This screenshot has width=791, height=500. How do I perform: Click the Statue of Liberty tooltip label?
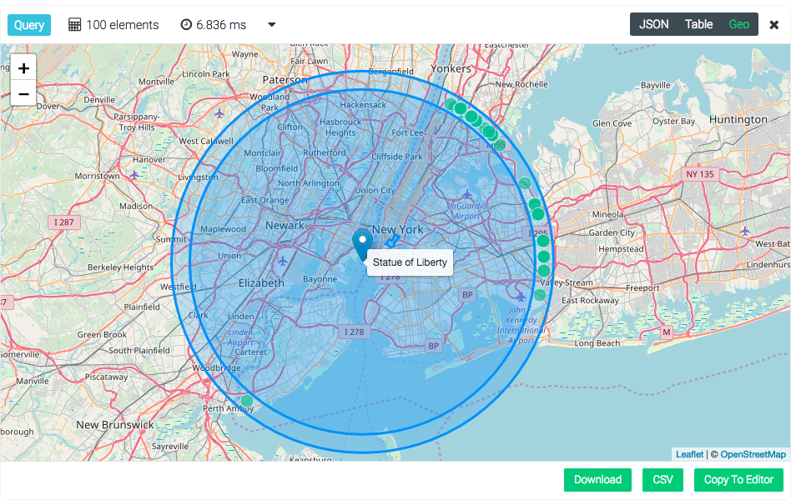click(410, 262)
